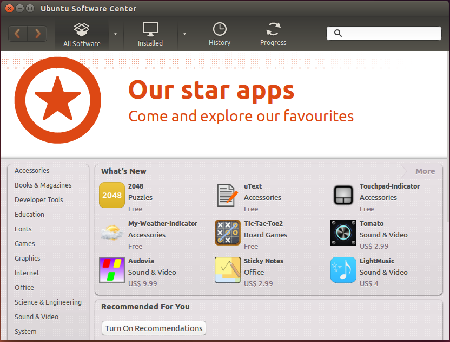
Task: Click the More link in What's New
Action: point(425,171)
